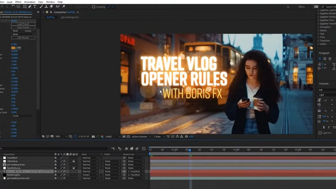Click the motion blur enable icon
This screenshot has height=189, width=336.
pyautogui.click(x=137, y=148)
